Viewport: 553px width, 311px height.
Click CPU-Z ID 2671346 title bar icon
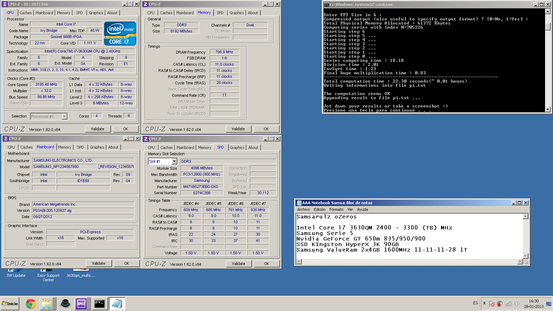(5, 4)
